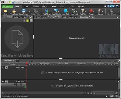Select the Clip Preview tab

[41, 17]
